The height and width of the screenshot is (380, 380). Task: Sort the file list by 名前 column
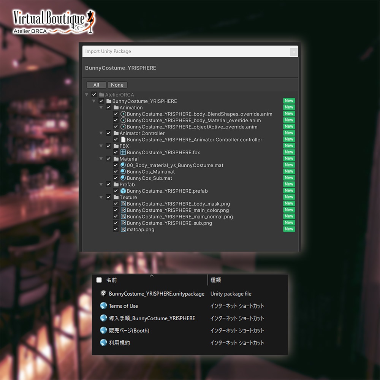(x=111, y=280)
